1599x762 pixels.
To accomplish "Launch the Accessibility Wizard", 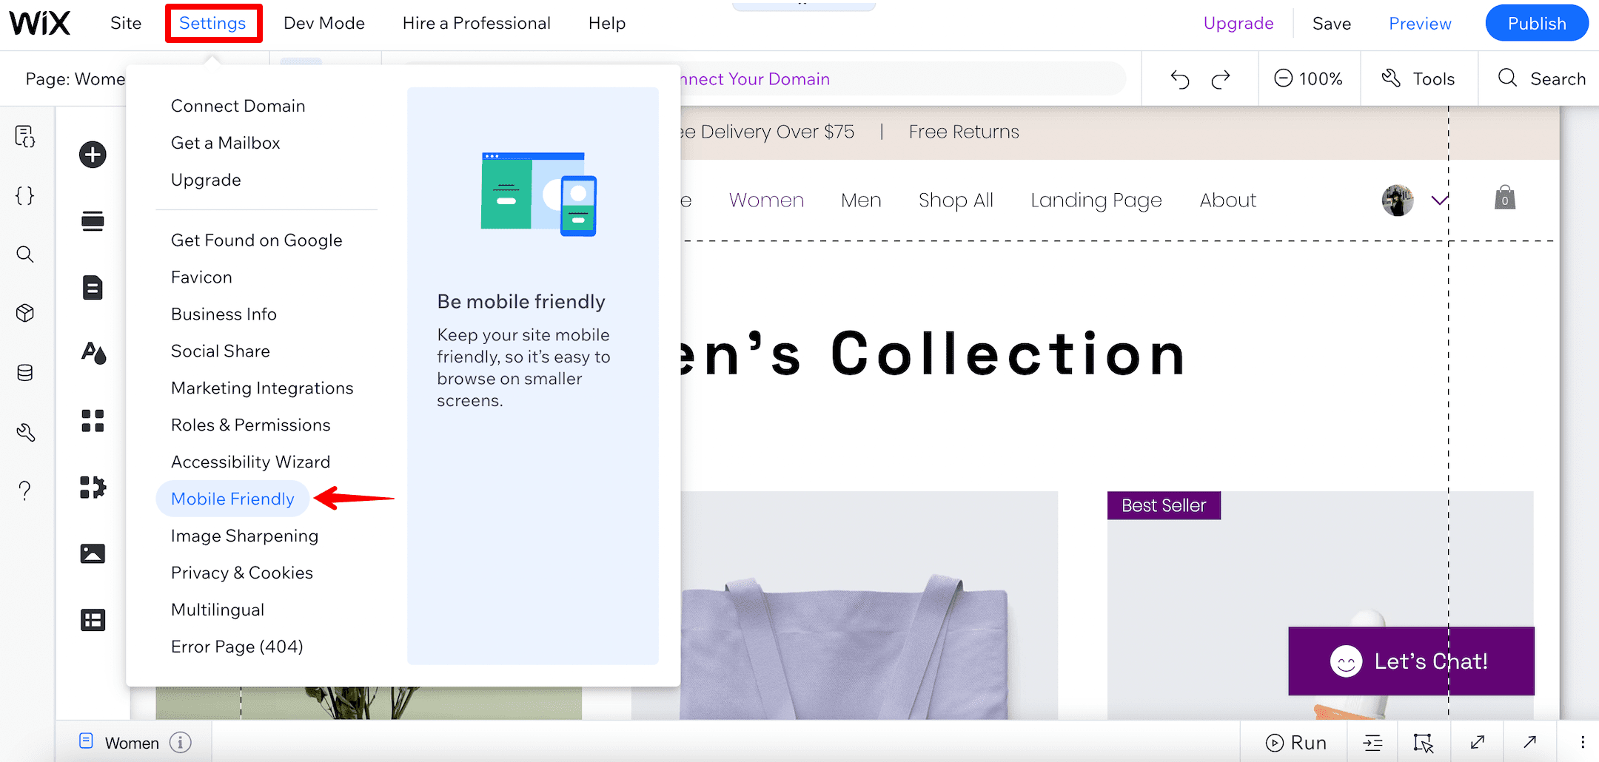I will 250,462.
